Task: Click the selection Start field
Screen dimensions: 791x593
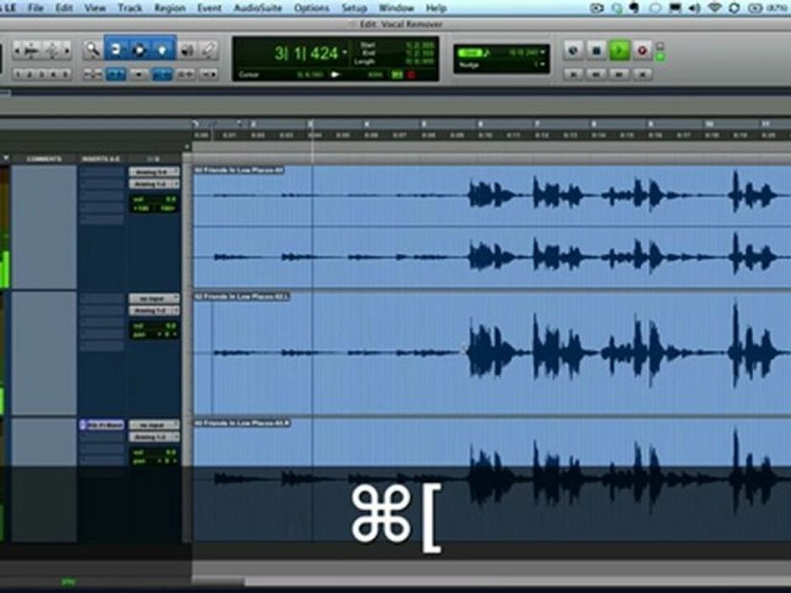Action: coord(420,44)
